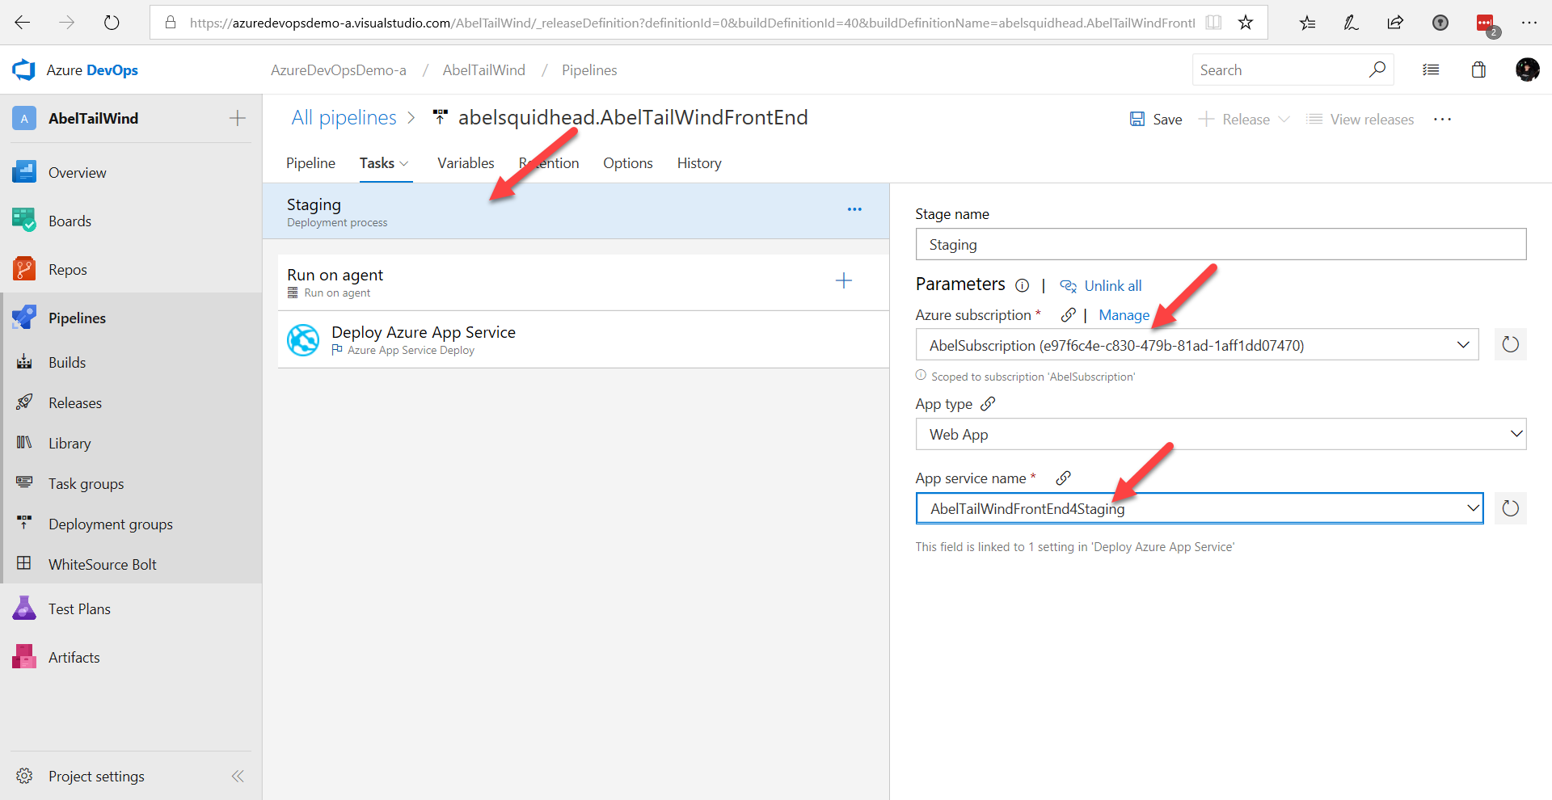Screen dimensions: 1552x800
Task: Click the browser share icon
Action: coord(1395,23)
